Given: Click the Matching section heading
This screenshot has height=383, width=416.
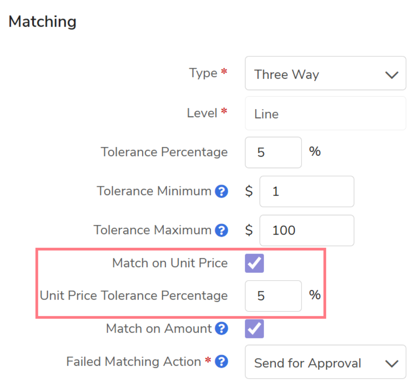Looking at the screenshot, I should click(x=42, y=22).
